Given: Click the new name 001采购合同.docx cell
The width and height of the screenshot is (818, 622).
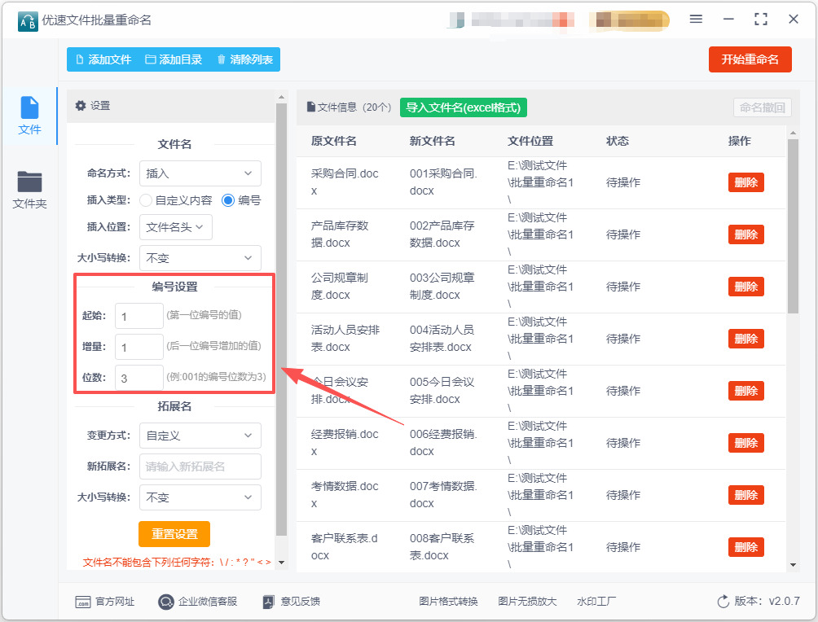Looking at the screenshot, I should (443, 182).
